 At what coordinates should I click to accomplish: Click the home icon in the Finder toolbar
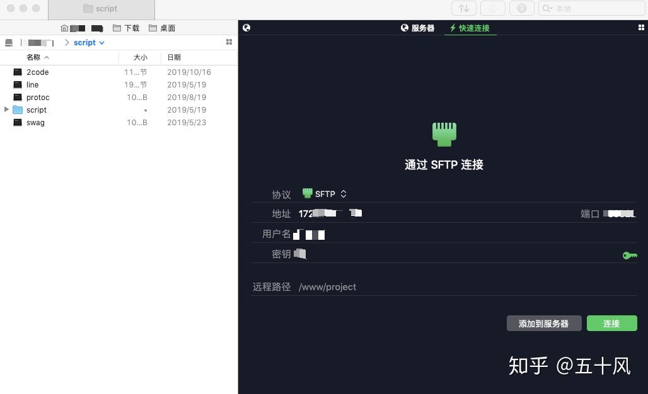click(64, 28)
